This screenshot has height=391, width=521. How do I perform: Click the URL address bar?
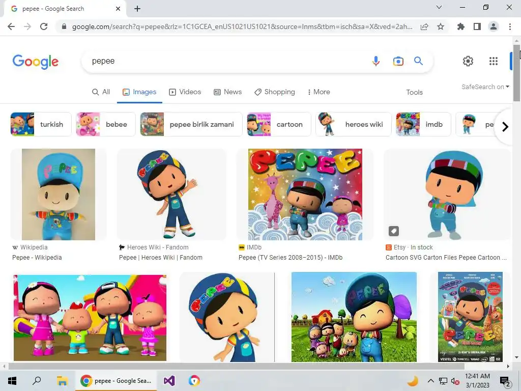242,26
